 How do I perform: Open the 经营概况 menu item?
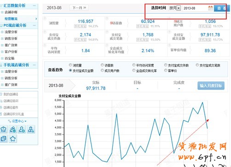tap(11, 19)
